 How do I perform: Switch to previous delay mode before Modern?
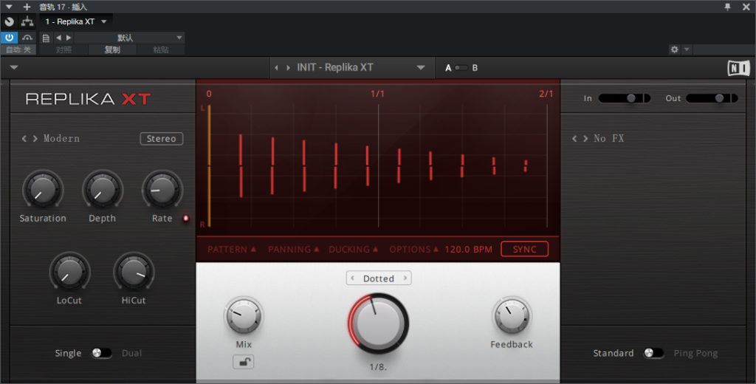(24, 138)
